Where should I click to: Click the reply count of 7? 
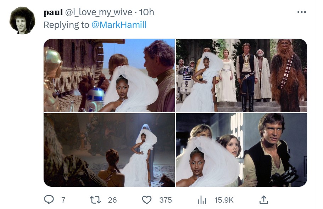point(63,200)
